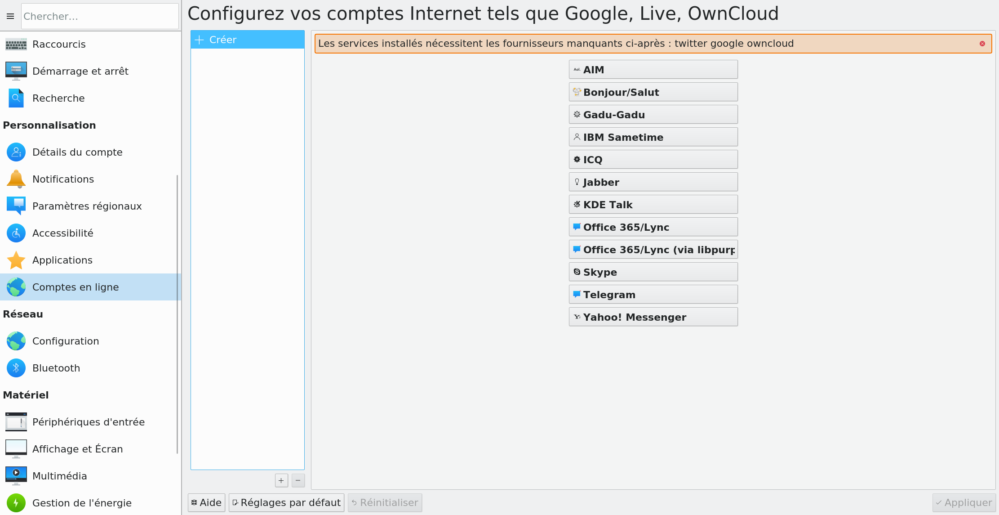Click the sidebar vertical scrollbar
The width and height of the screenshot is (999, 515).
click(178, 314)
